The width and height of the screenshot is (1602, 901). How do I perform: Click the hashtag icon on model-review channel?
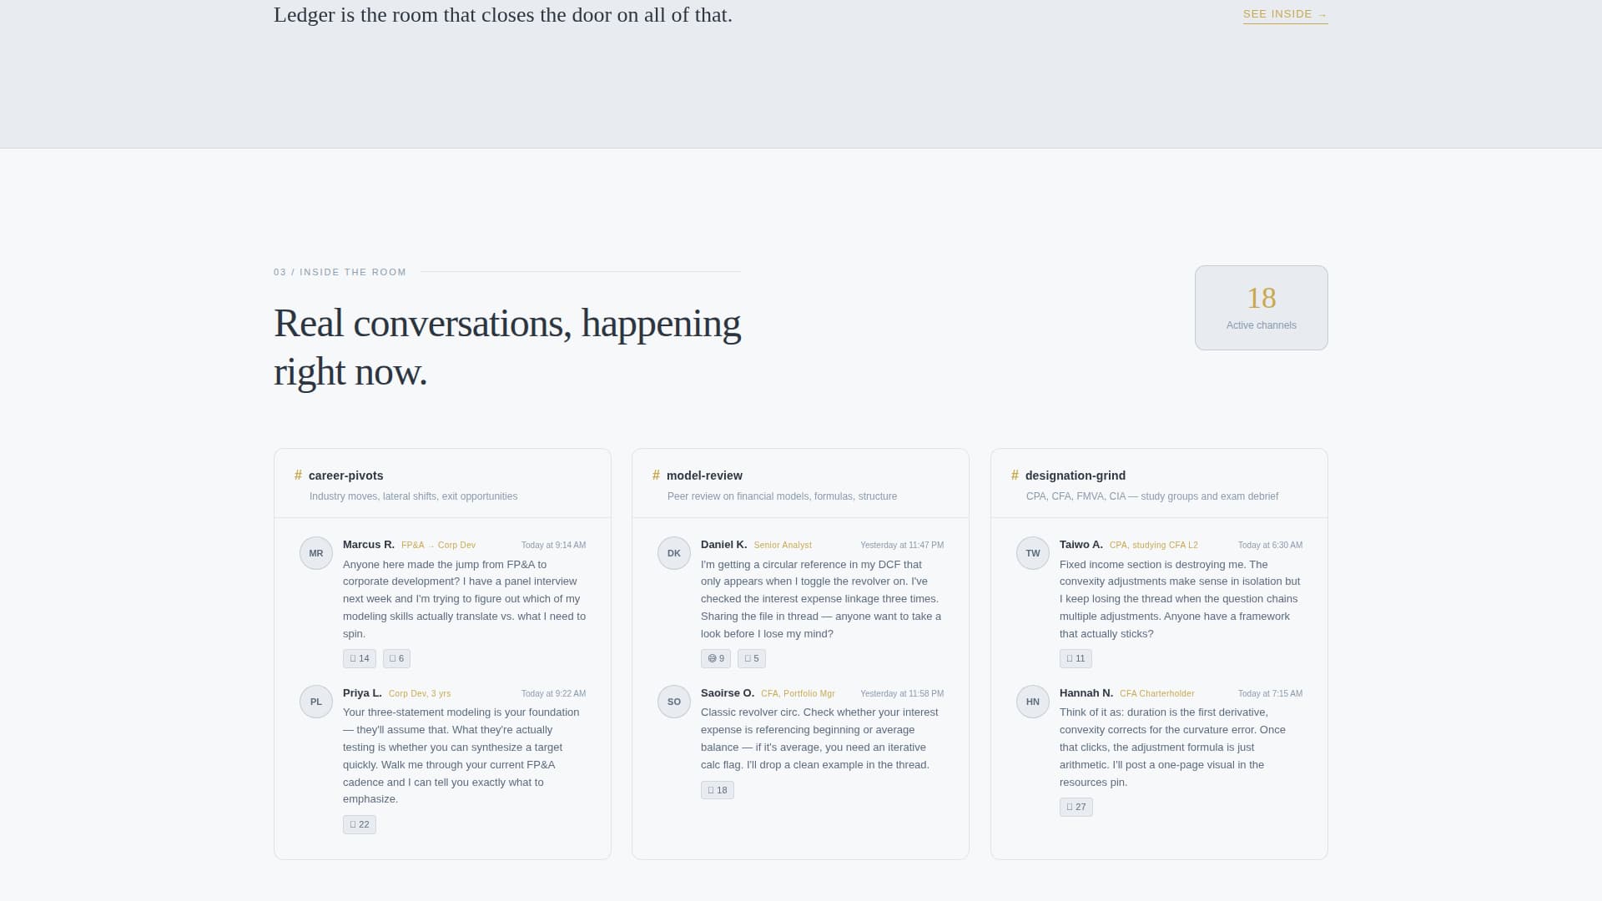(656, 475)
